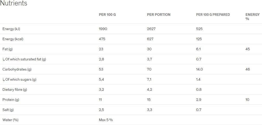
Task: Select the Protein (g) row label
Action: click(11, 100)
